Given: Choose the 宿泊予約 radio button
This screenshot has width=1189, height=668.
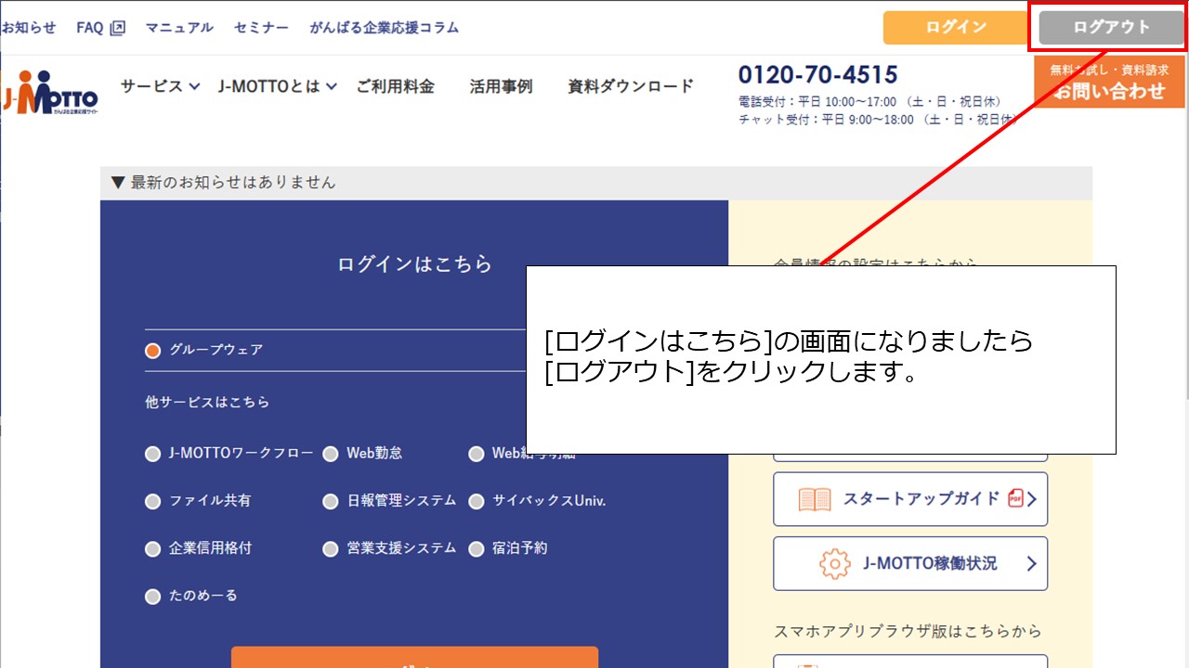Looking at the screenshot, I should click(x=477, y=549).
